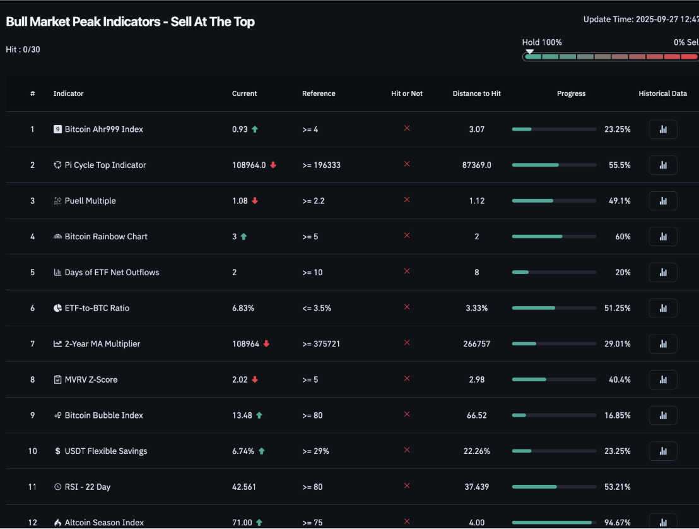Click the Current column header

coord(244,93)
